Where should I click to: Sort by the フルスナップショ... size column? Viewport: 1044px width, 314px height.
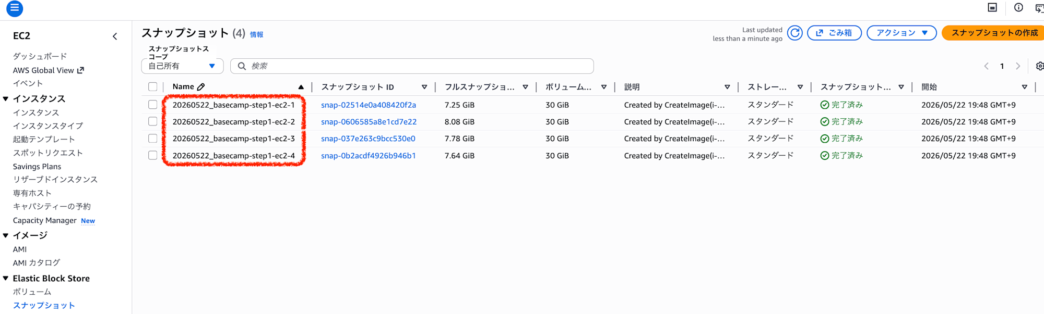[x=525, y=87]
